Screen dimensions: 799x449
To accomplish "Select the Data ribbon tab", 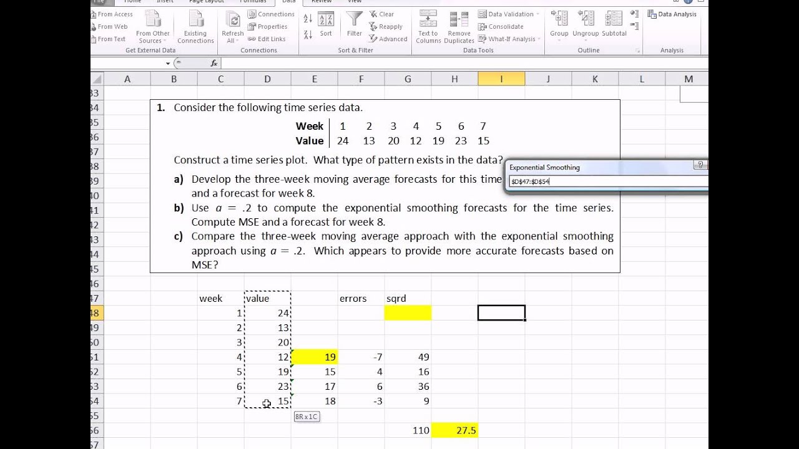I will [288, 2].
